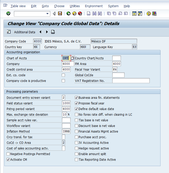Toggle the Propose fiscal year checkbox
The height and width of the screenshot is (173, 169).
click(x=76, y=103)
